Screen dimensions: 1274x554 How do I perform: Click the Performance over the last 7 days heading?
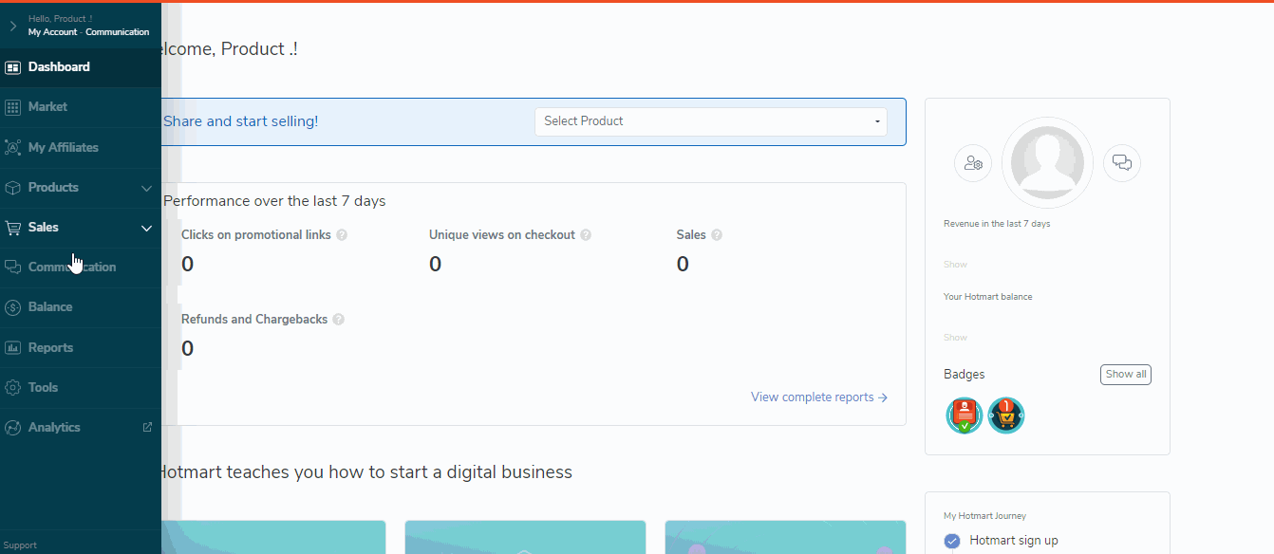pyautogui.click(x=274, y=201)
